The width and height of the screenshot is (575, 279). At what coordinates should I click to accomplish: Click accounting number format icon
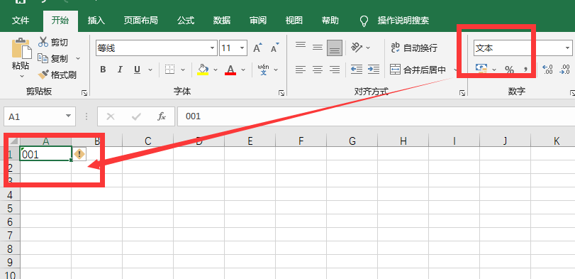(481, 69)
